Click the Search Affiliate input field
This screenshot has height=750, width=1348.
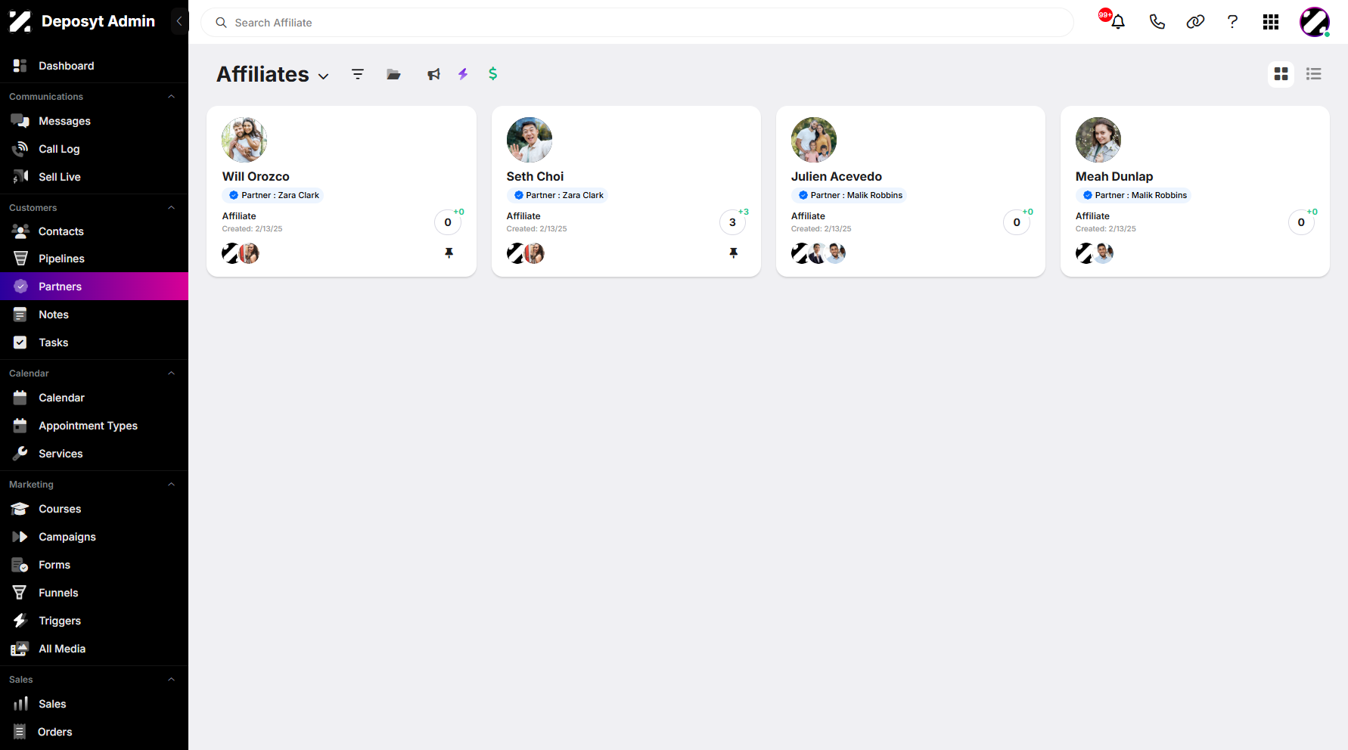coord(637,23)
